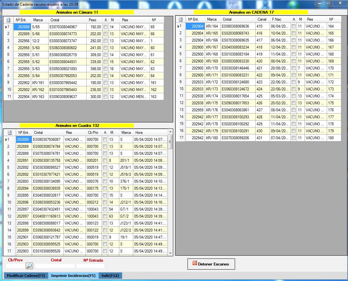Check the A box for crotal ES050308135758 in Cuadra
Screen dimensions: 348x281
(x=105, y=160)
